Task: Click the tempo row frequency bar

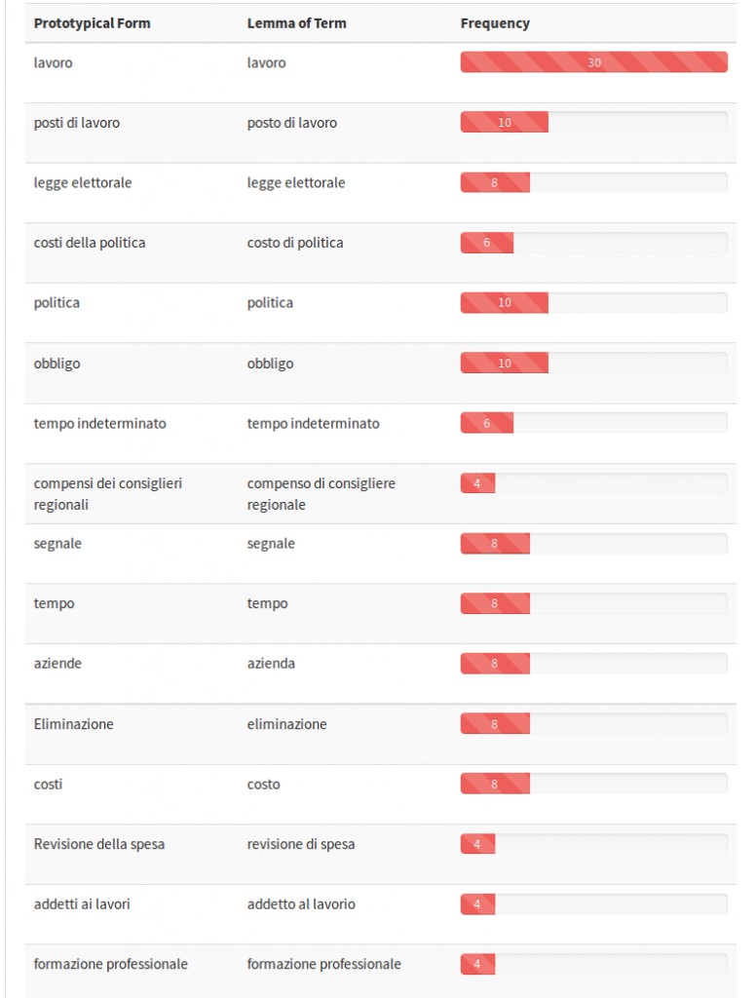Action: pos(593,603)
